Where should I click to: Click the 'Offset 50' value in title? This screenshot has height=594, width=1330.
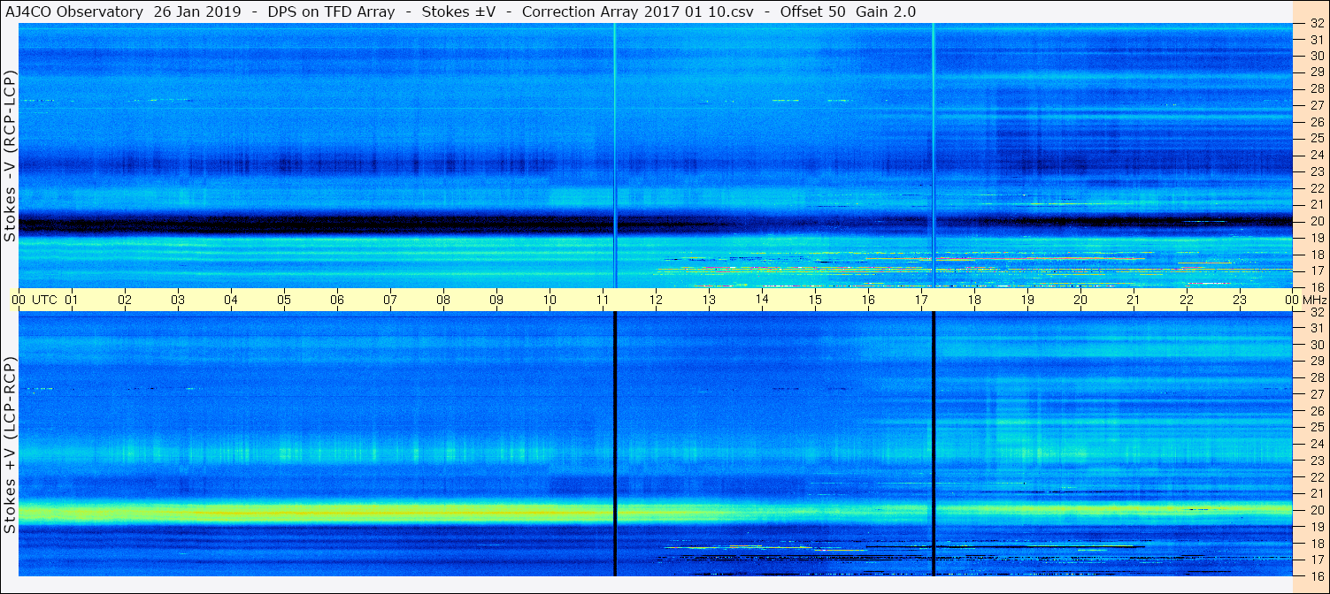(814, 11)
